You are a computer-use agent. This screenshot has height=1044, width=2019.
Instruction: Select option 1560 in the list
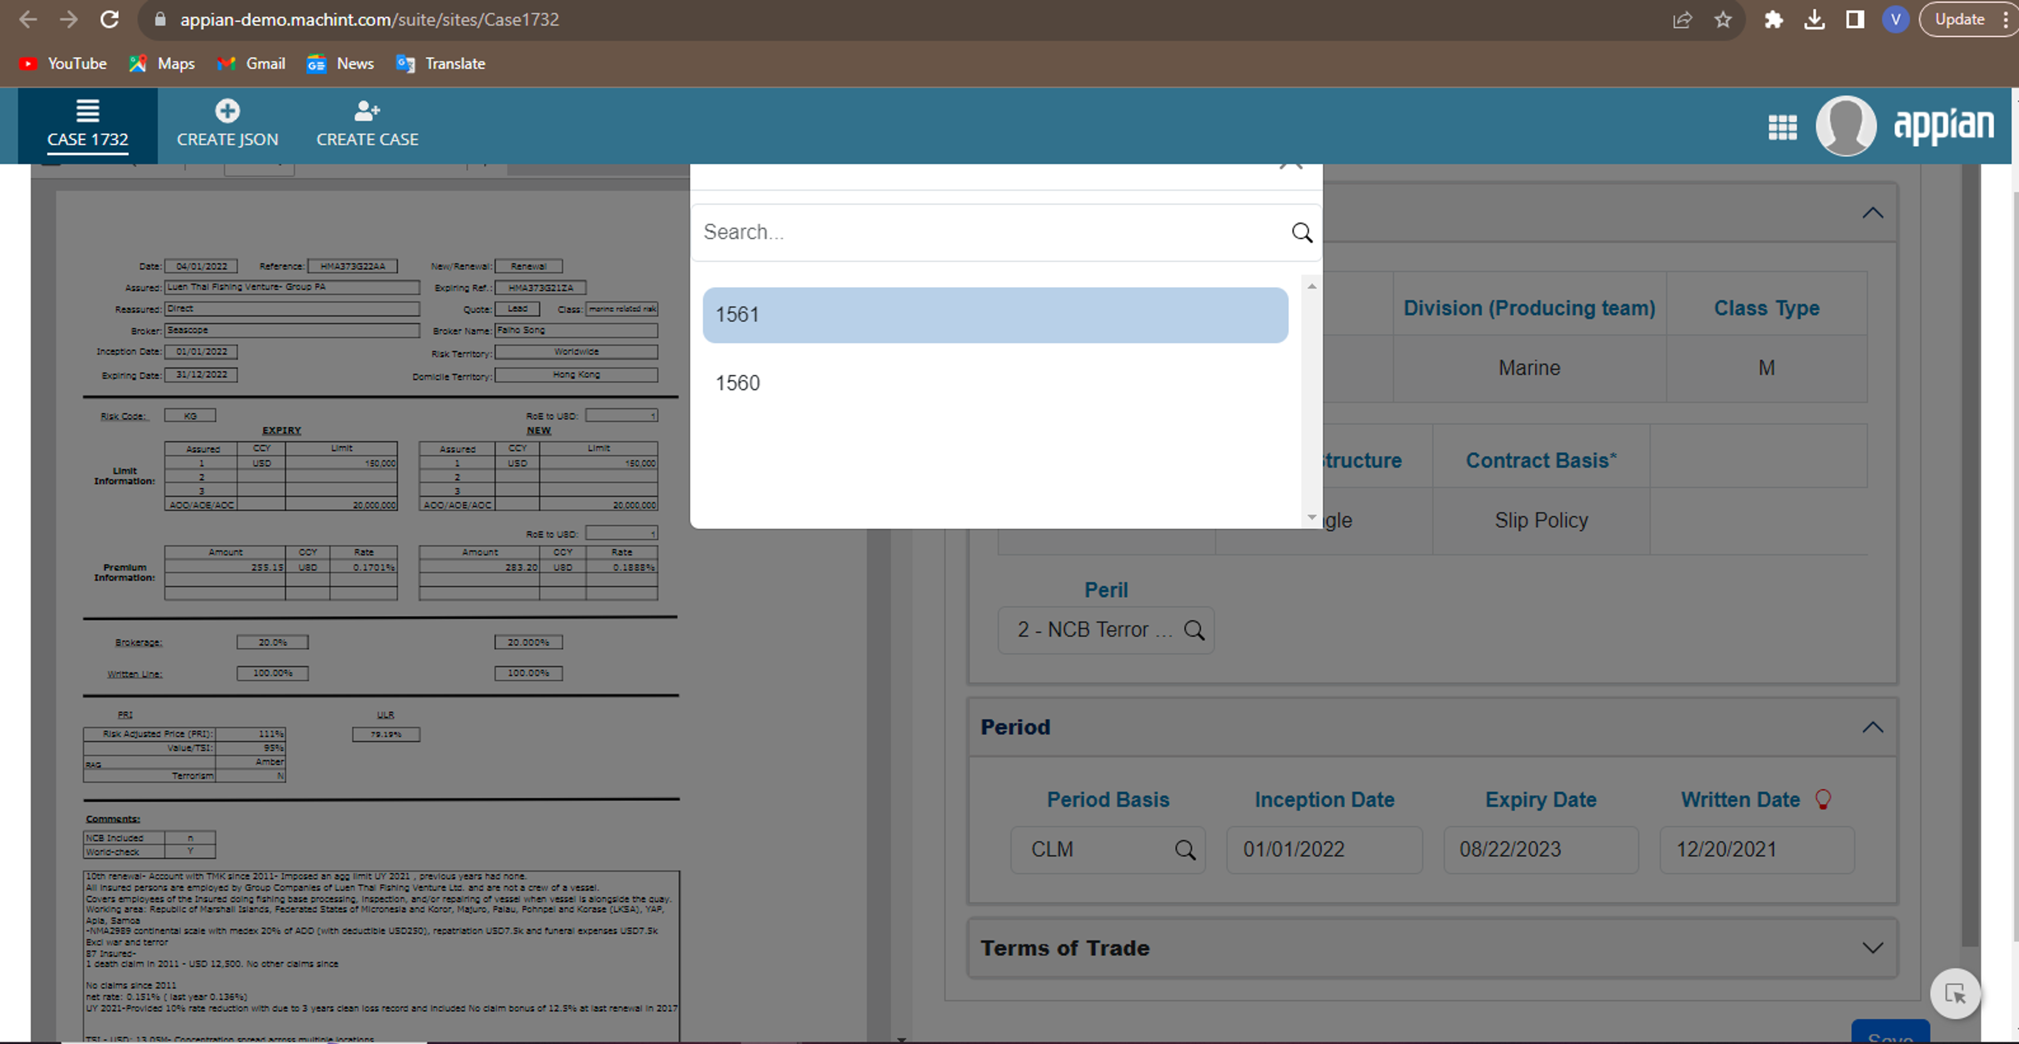[x=995, y=383]
